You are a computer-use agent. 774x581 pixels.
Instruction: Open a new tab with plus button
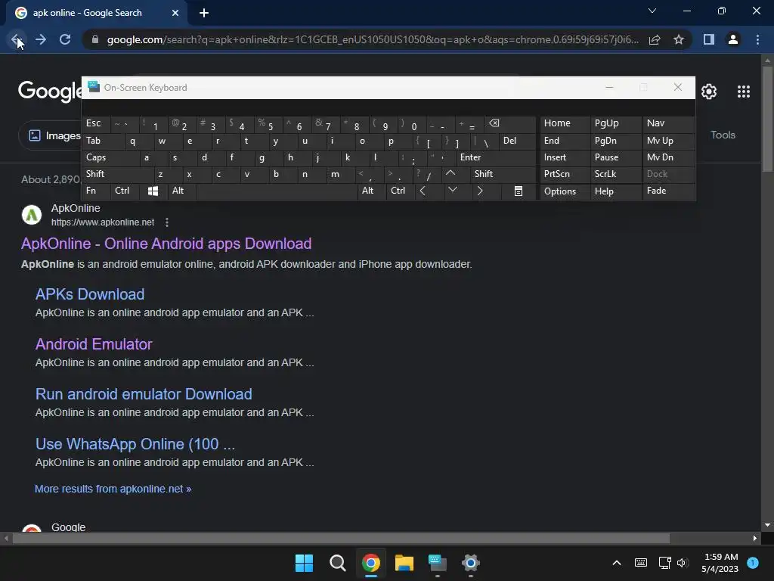204,13
